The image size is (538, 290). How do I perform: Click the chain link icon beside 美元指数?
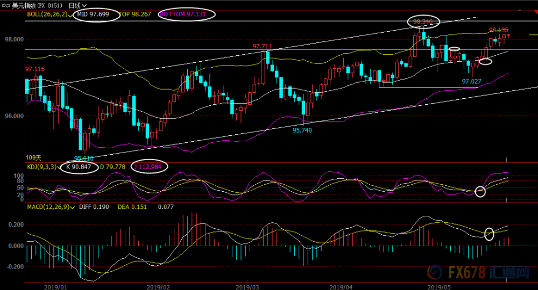click(x=6, y=5)
